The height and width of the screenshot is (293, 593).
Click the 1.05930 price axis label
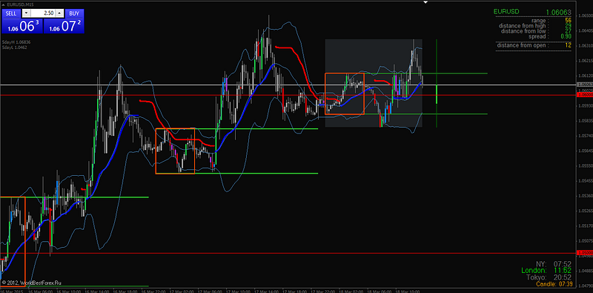click(585, 105)
